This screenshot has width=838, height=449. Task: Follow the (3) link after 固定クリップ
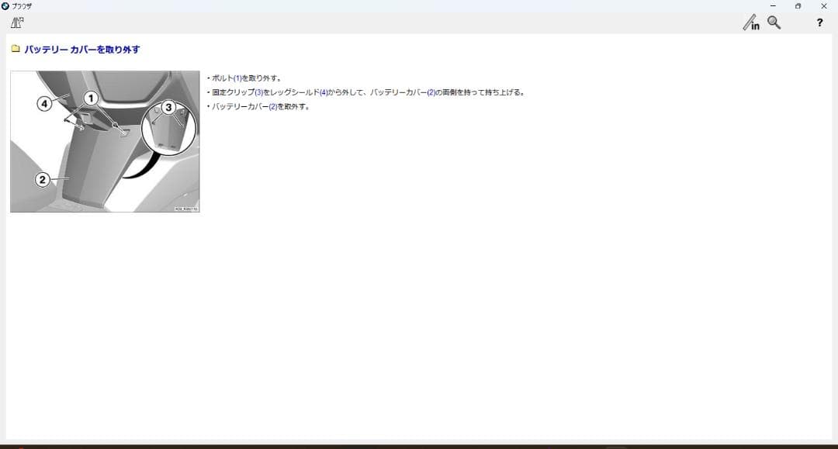pyautogui.click(x=258, y=92)
